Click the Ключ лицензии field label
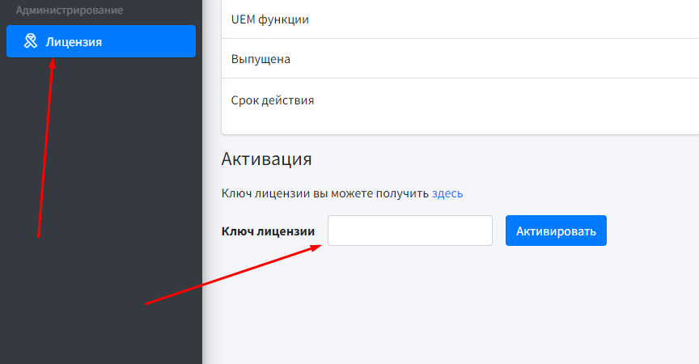This screenshot has height=364, width=699. click(268, 231)
